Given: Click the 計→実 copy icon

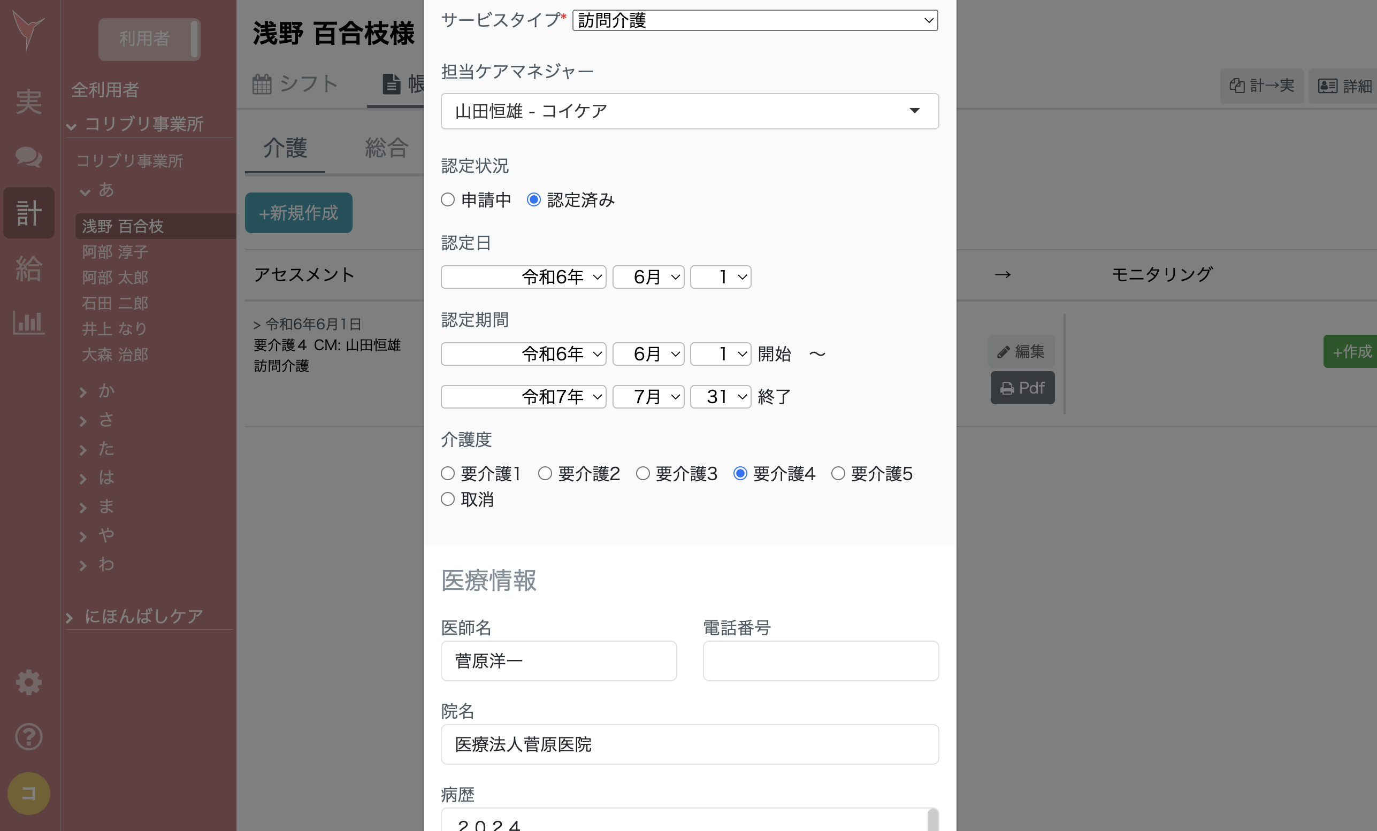Looking at the screenshot, I should (1262, 86).
